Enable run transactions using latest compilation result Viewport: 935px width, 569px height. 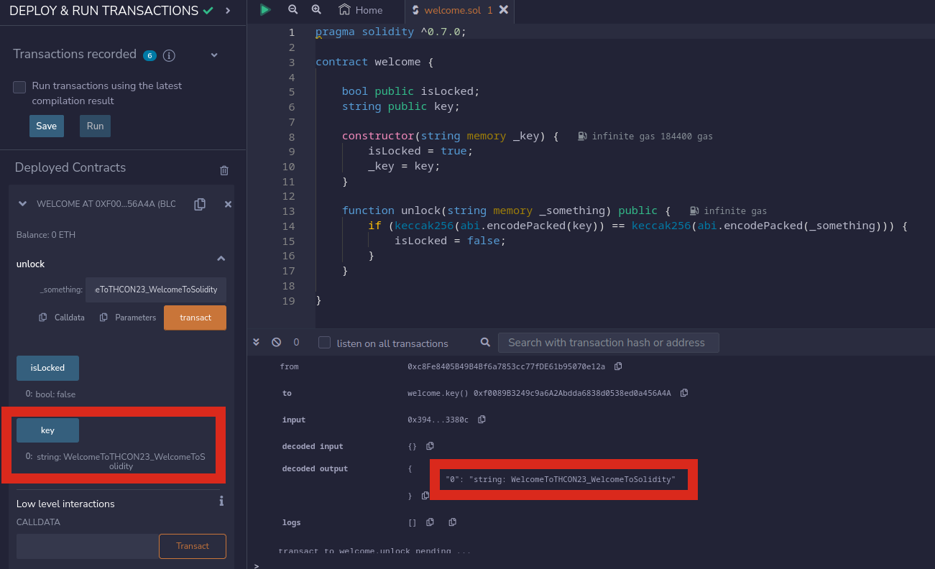20,87
